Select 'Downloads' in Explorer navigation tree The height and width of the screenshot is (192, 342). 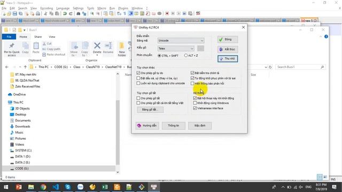pos(22,126)
